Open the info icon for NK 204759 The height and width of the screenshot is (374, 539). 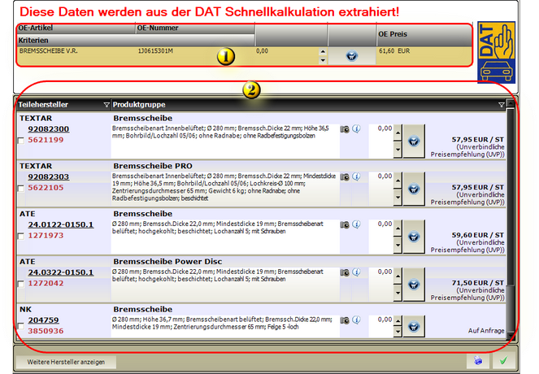coord(356,320)
